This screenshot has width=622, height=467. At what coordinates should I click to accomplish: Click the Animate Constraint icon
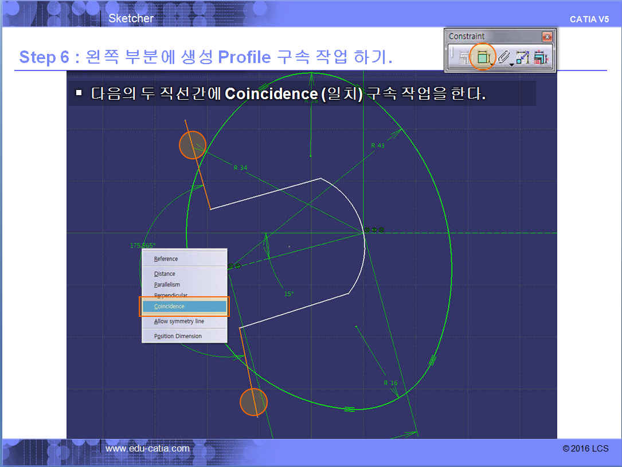click(x=539, y=57)
